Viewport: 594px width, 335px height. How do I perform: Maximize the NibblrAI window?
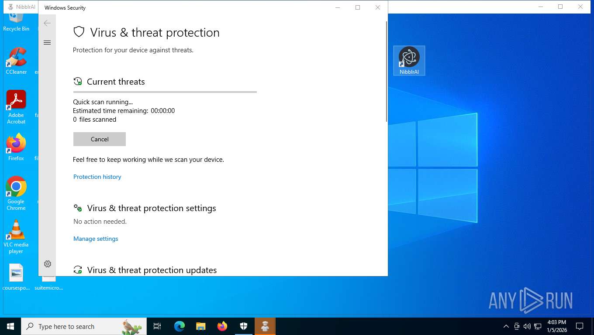[x=560, y=7]
